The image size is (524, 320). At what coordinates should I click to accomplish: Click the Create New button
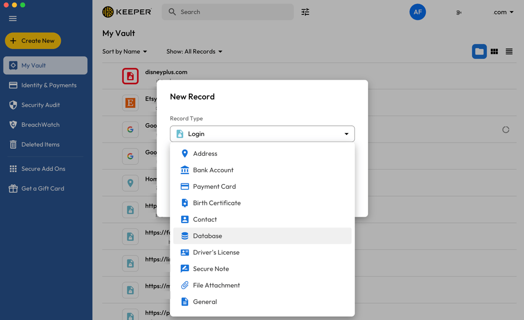tap(33, 41)
